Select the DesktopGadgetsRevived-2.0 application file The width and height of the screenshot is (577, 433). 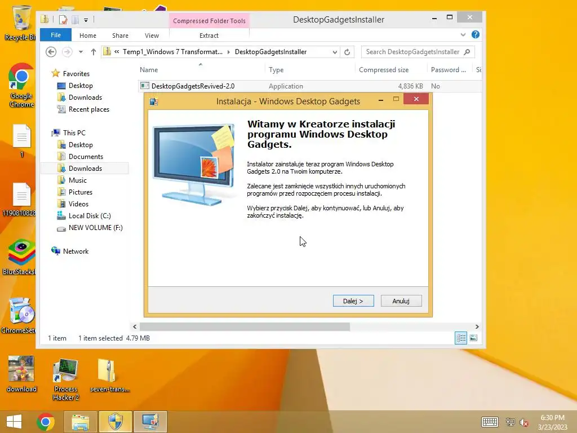[193, 86]
